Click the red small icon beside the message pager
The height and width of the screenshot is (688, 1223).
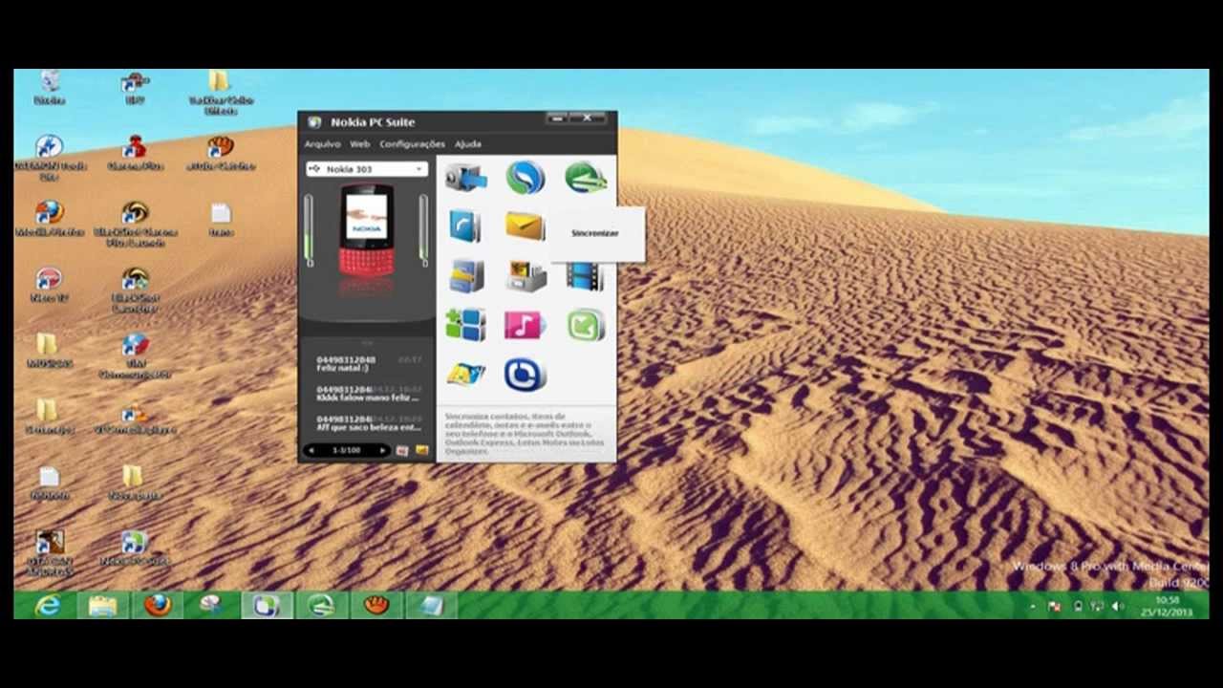pos(402,450)
